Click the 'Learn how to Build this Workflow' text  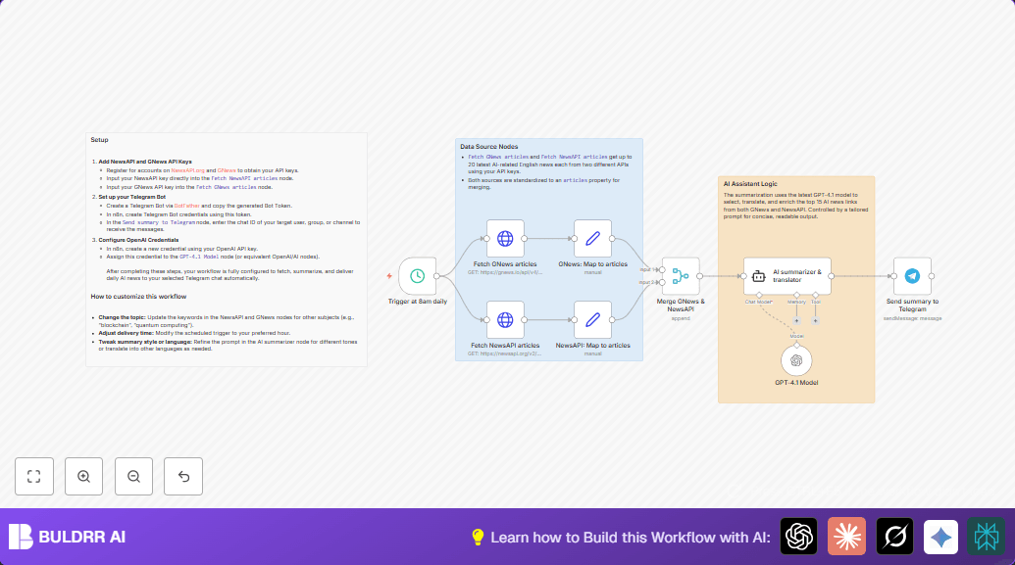pos(631,538)
